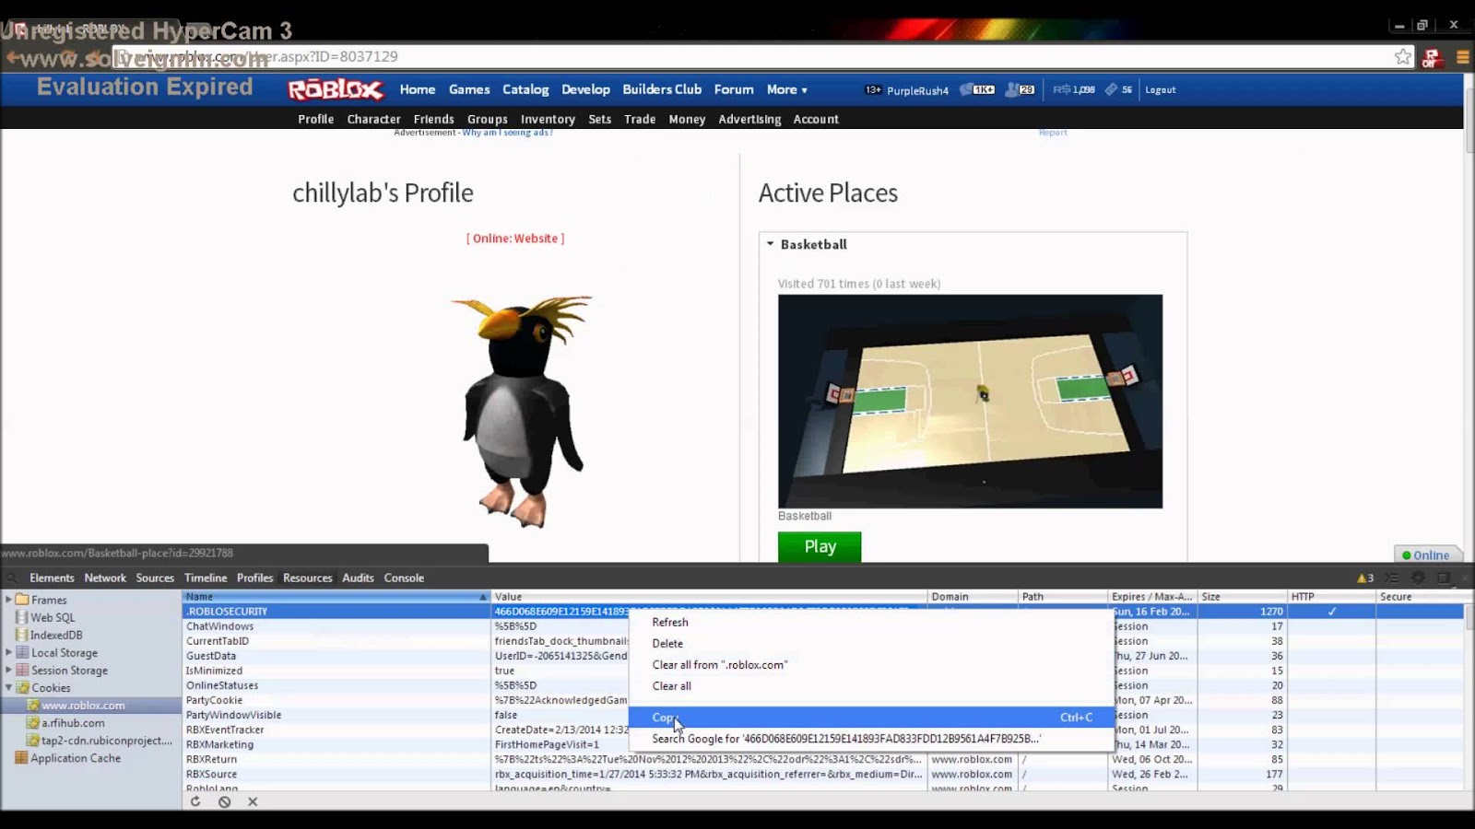
Task: Open the Chrome hamburger menu
Action: 1462,57
